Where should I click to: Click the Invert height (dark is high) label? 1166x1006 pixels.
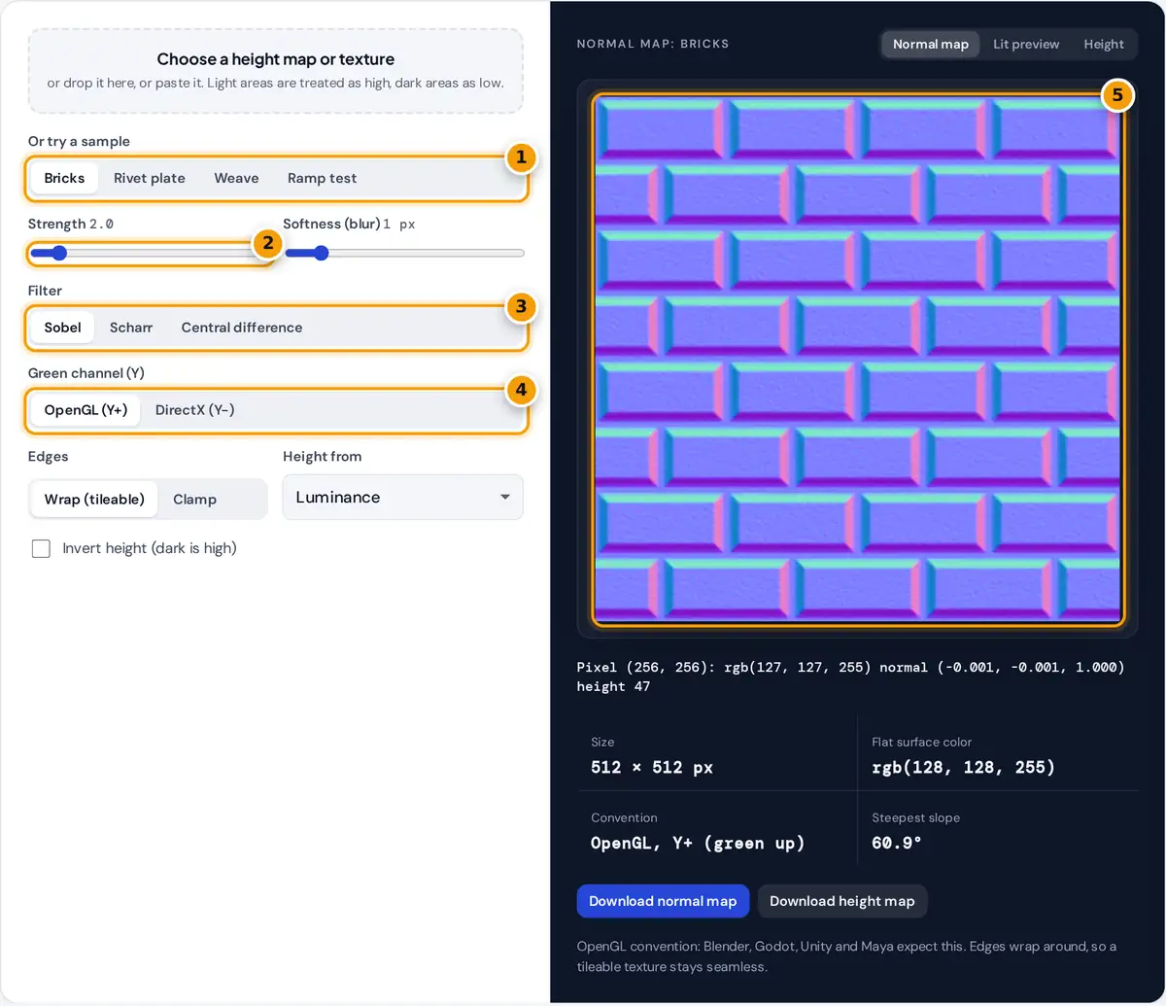pyautogui.click(x=150, y=548)
